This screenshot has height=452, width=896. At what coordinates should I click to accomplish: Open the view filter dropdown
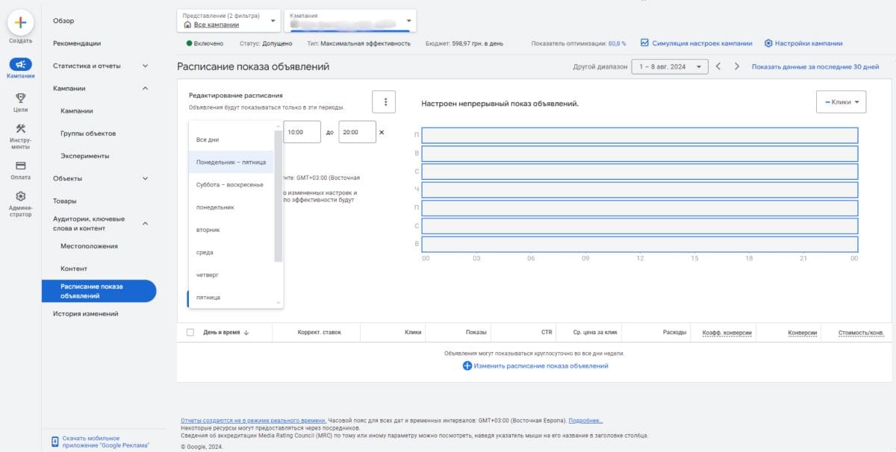coord(228,21)
